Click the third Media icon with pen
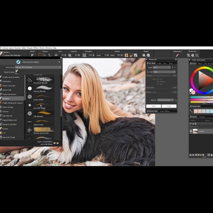This screenshot has height=213, width=213. [135, 55]
